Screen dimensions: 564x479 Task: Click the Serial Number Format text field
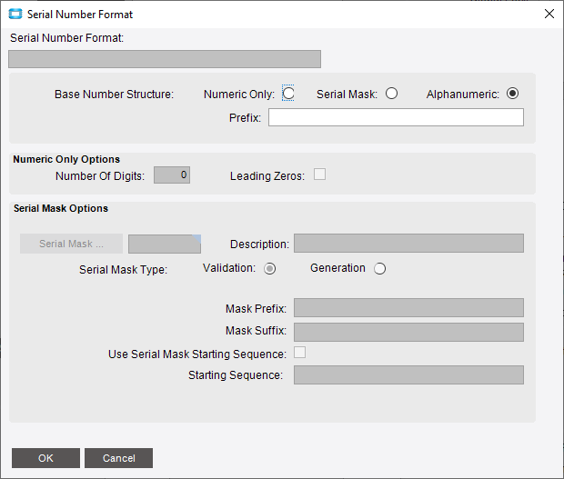(x=165, y=59)
